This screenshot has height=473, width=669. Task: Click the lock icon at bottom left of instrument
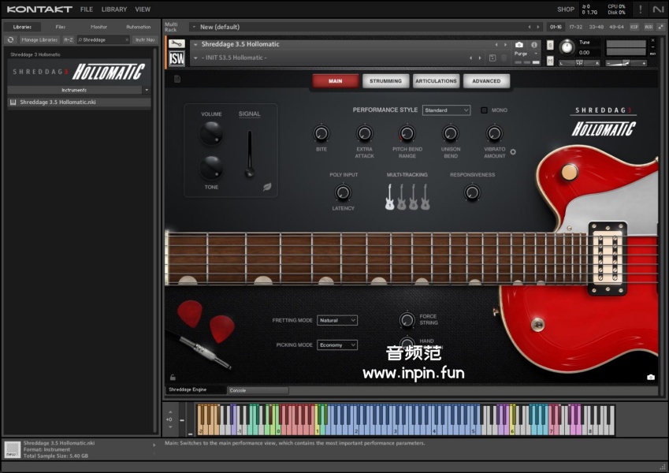173,377
